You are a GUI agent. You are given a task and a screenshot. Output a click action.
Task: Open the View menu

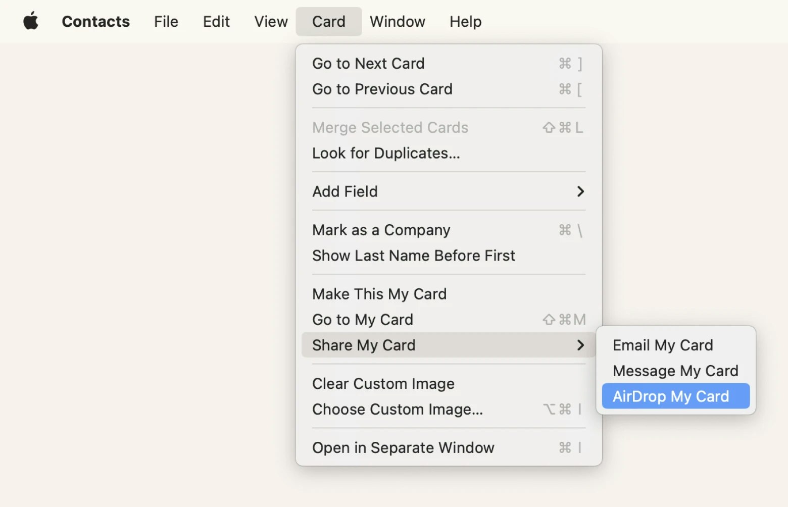pyautogui.click(x=271, y=22)
